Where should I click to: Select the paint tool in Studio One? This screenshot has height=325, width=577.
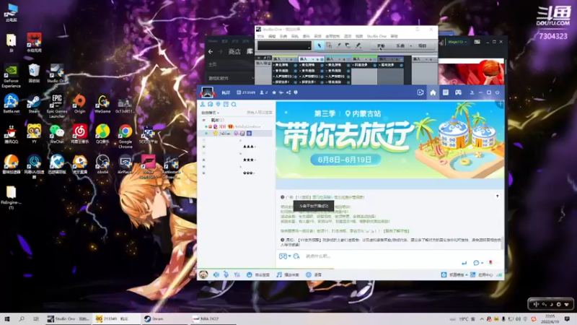(x=358, y=45)
